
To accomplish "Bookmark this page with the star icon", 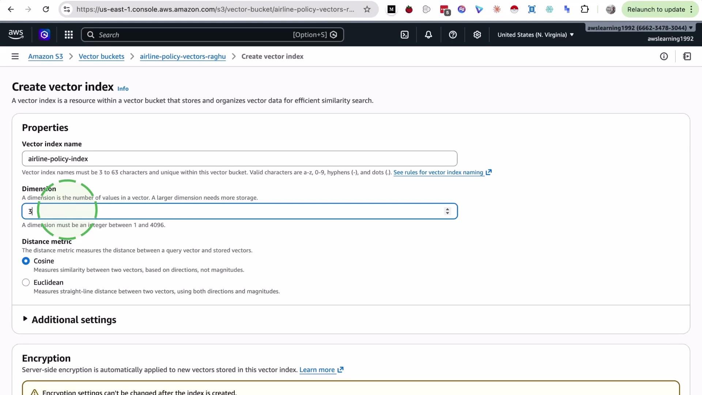I will (367, 10).
